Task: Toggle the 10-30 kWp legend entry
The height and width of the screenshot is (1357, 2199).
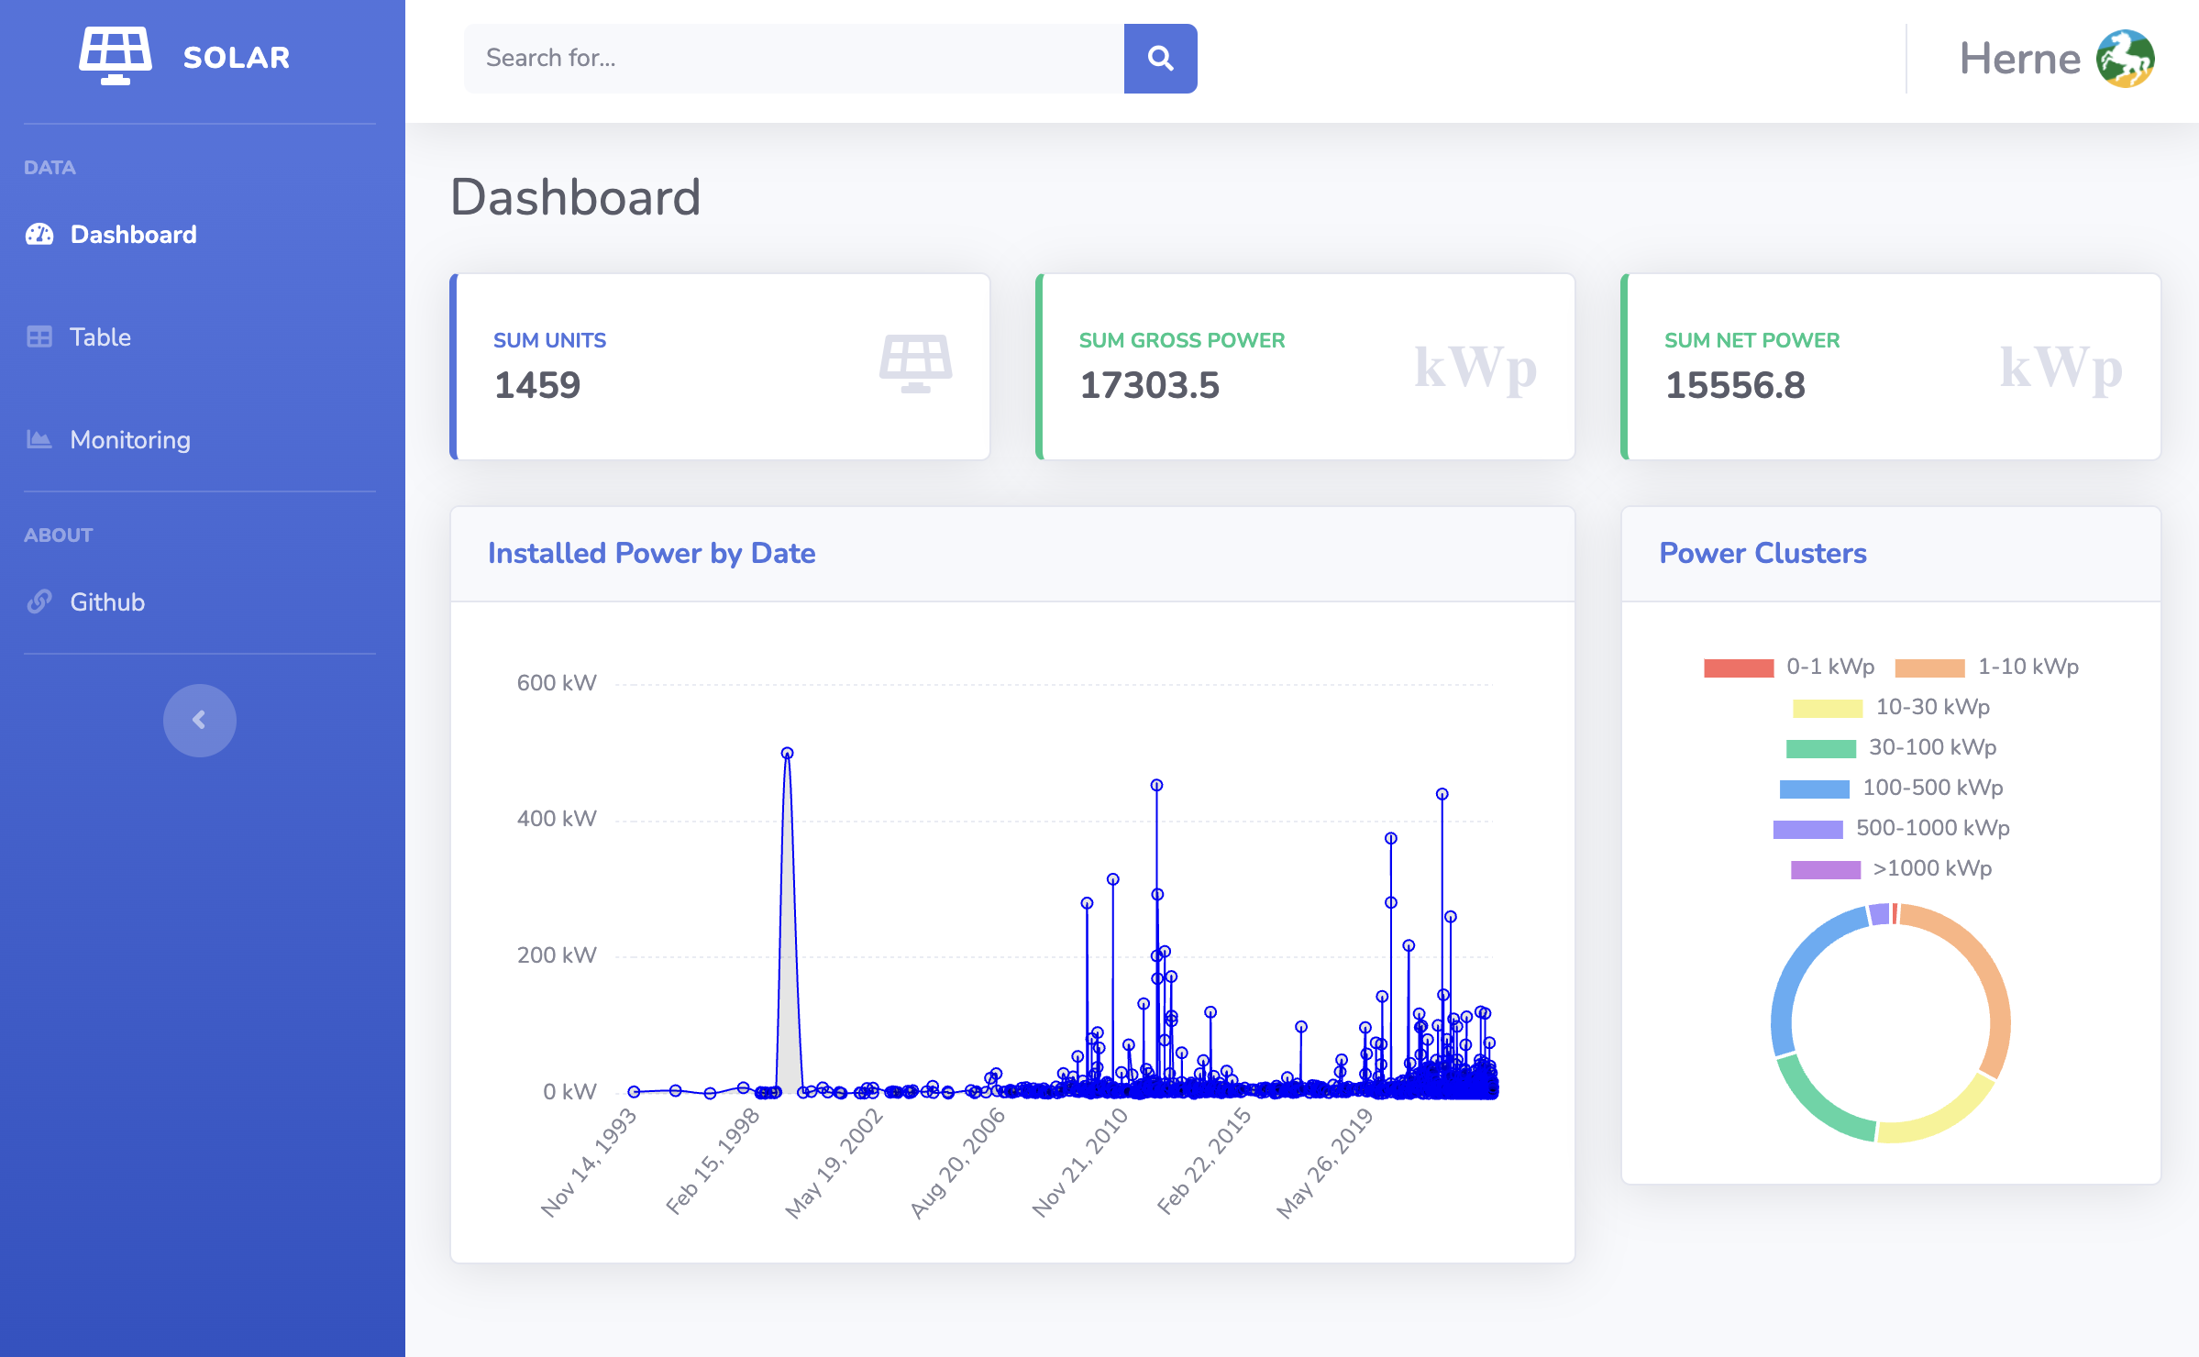Action: [x=1931, y=707]
